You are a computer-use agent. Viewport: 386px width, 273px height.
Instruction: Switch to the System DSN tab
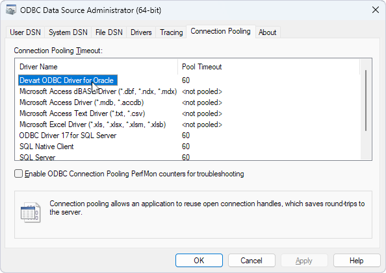tap(68, 32)
